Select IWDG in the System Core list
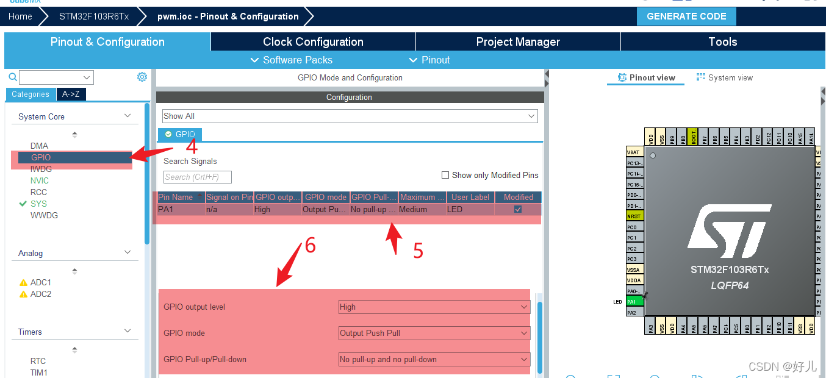This screenshot has height=378, width=826. click(41, 169)
